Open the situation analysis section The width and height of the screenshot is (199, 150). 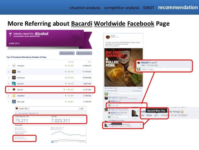point(85,8)
